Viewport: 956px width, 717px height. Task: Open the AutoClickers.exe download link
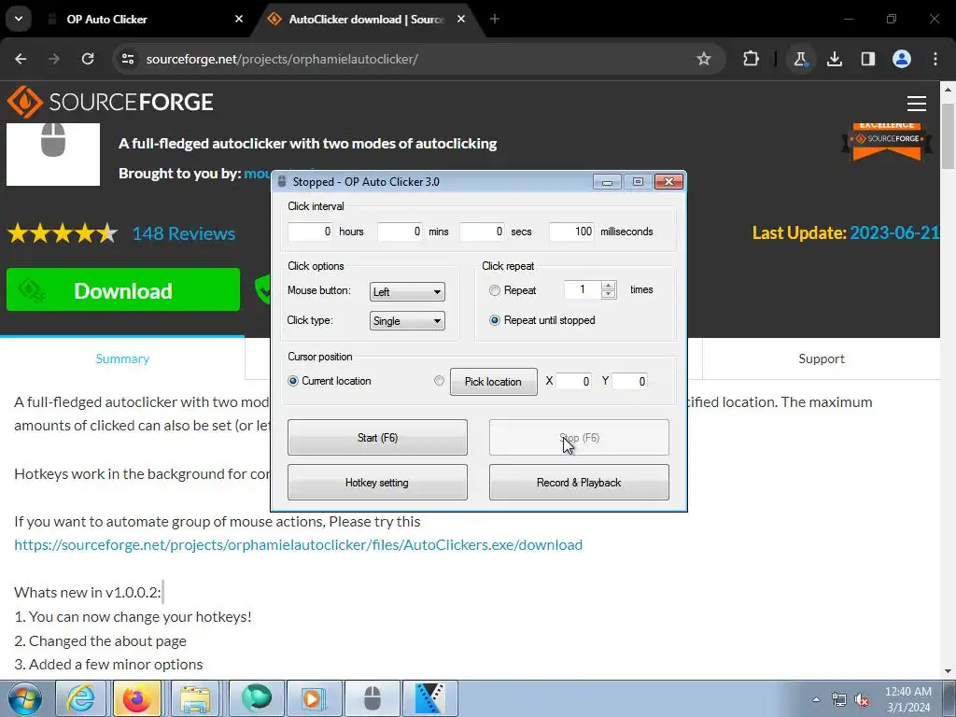(x=298, y=545)
